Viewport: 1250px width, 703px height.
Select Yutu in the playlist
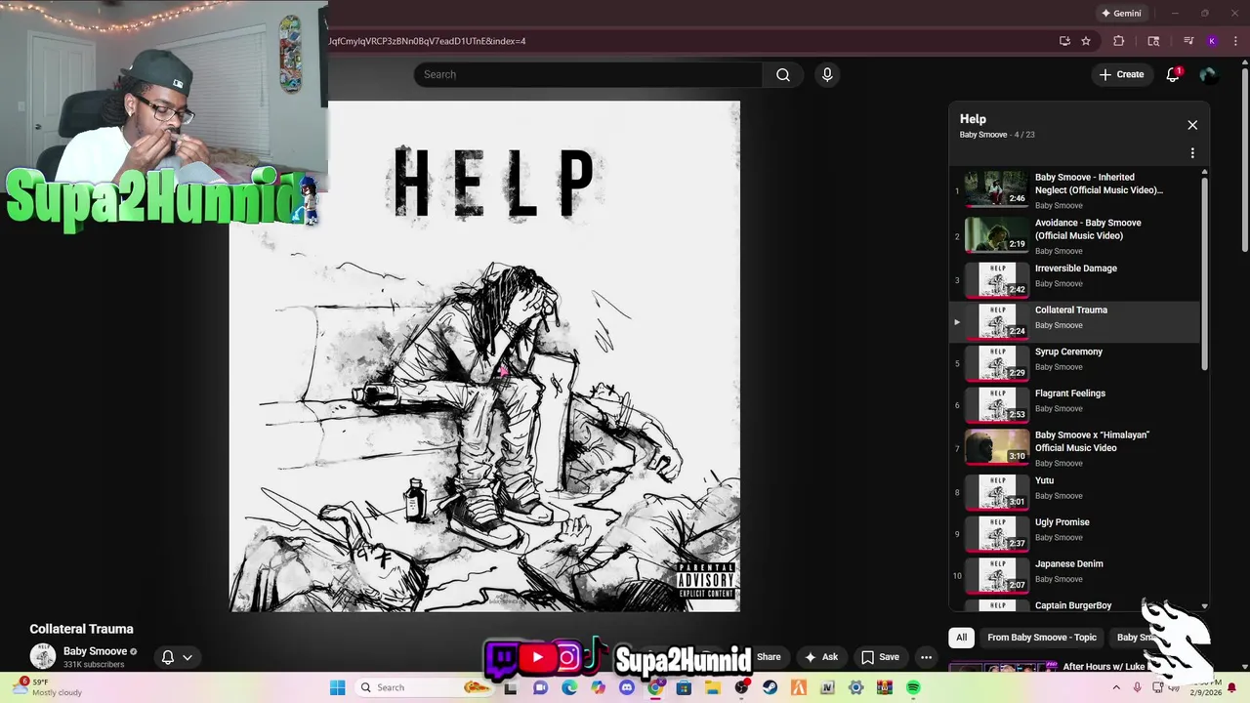pos(1074,491)
